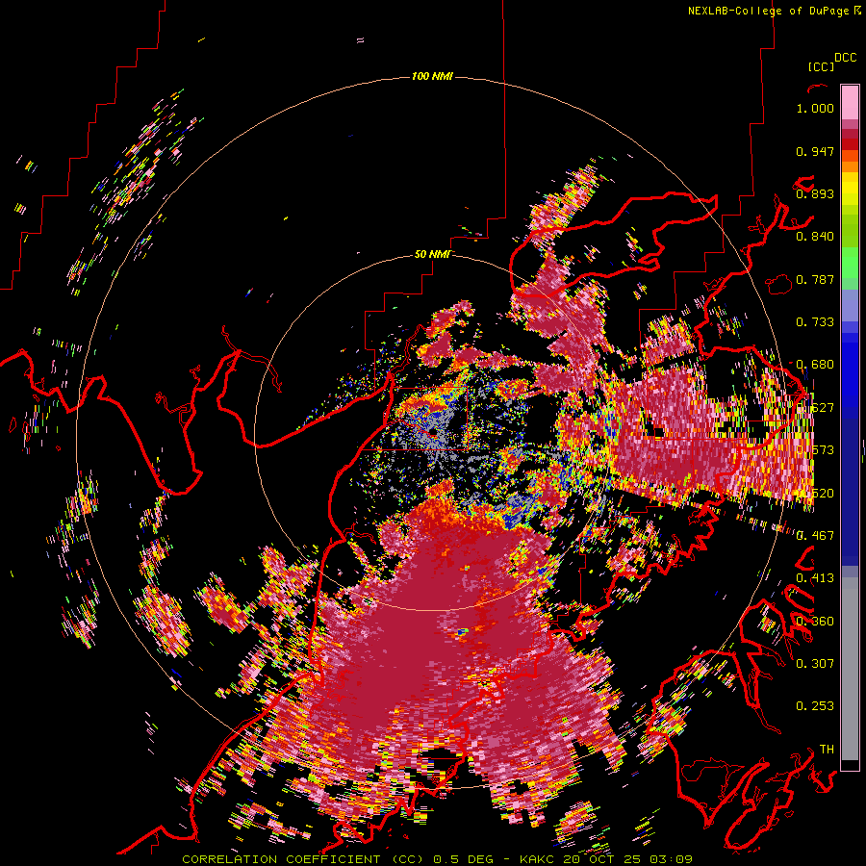Pick the light pink swatch beside 1.000

[x=850, y=103]
